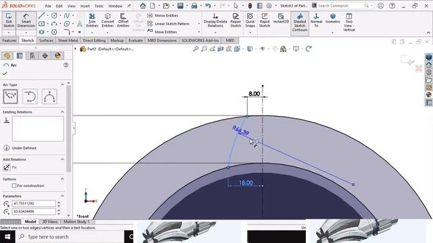Click the Repair Sketch tool
Viewport: 433px width, 243px height.
point(235,20)
